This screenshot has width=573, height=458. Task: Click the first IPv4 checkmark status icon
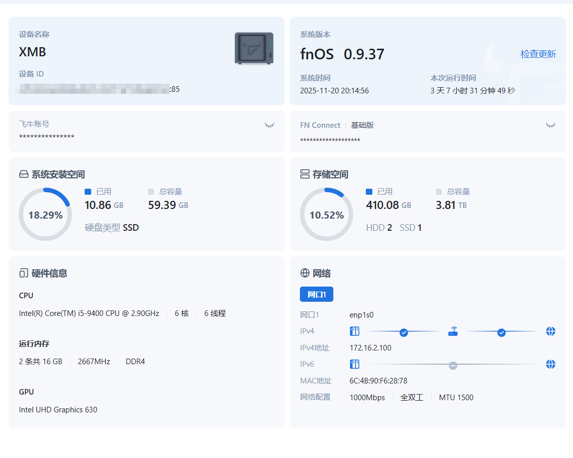coord(404,332)
